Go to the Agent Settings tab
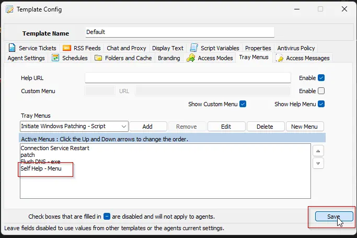This screenshot has width=357, height=238. point(26,58)
